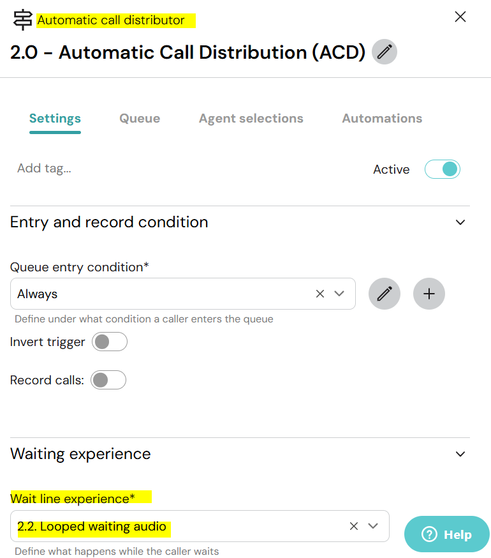Enable the Invert trigger switch
The width and height of the screenshot is (491, 558).
110,342
